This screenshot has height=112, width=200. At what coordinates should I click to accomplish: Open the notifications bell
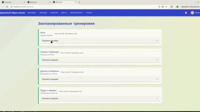(x=186, y=13)
